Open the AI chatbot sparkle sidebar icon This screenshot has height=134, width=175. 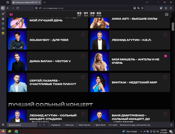(3, 14)
